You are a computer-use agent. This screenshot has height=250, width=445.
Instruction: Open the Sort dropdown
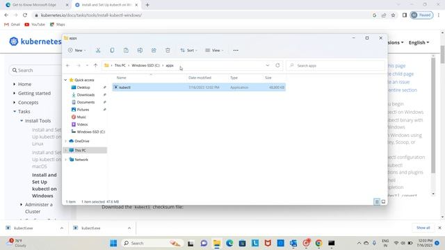pyautogui.click(x=188, y=51)
